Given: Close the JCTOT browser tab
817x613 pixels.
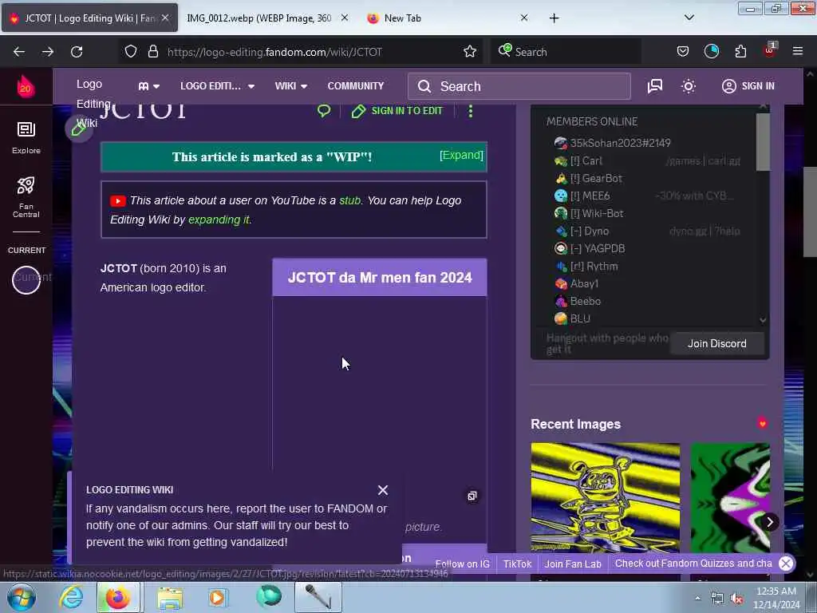Looking at the screenshot, I should [x=165, y=18].
